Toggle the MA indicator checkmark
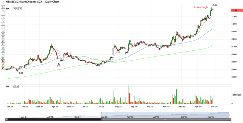Image resolution: width=243 pixels, height=123 pixels. 14,9
